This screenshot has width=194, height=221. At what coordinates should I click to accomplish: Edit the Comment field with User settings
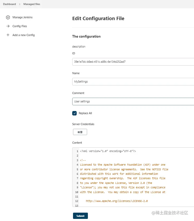click(x=133, y=101)
